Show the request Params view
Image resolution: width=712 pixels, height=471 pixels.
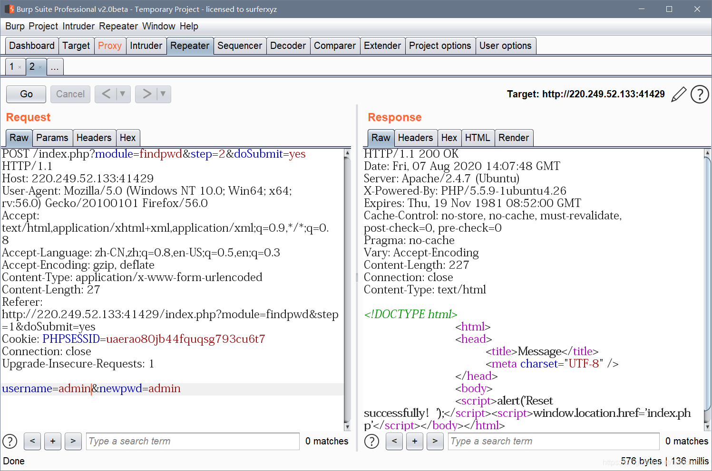pyautogui.click(x=52, y=138)
